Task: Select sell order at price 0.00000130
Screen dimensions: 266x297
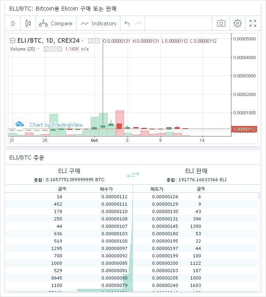Action: click(195, 211)
